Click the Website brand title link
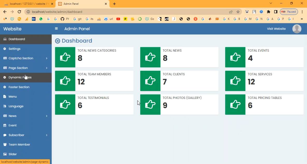Viewport: 307px width, 164px height. coord(12,29)
